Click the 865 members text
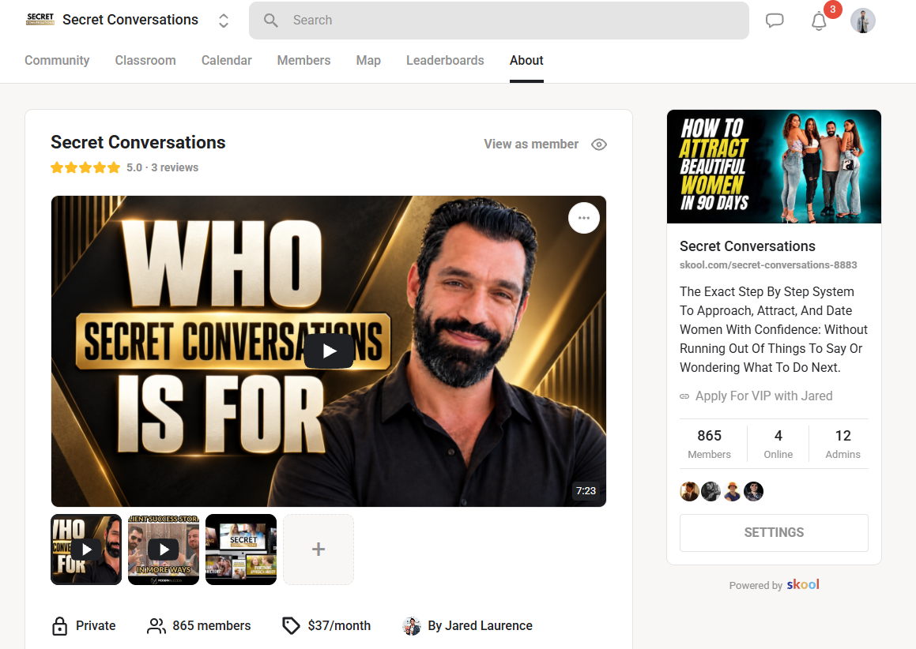 (x=212, y=625)
